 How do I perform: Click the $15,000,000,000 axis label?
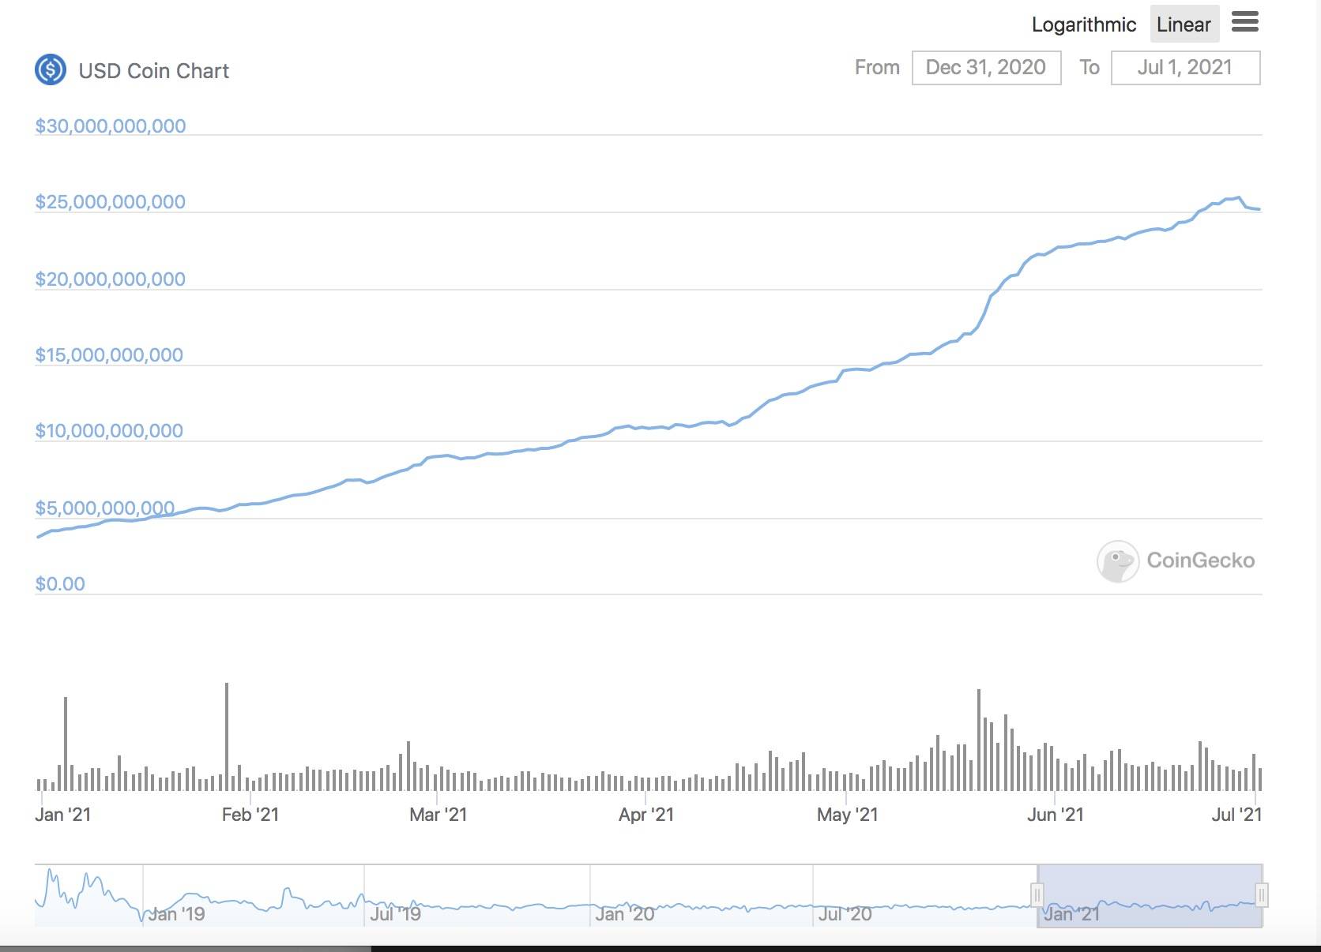coord(109,355)
